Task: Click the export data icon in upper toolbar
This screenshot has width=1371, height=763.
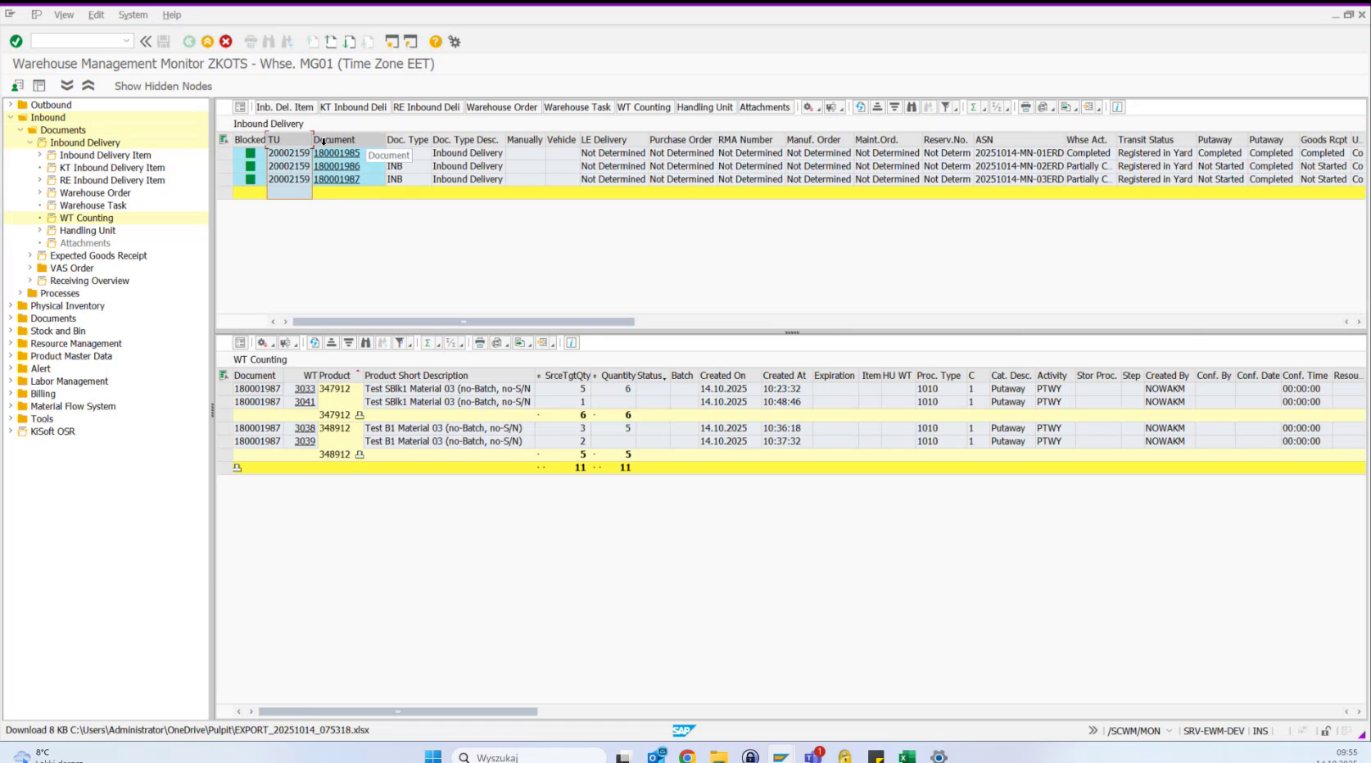Action: coord(1066,107)
